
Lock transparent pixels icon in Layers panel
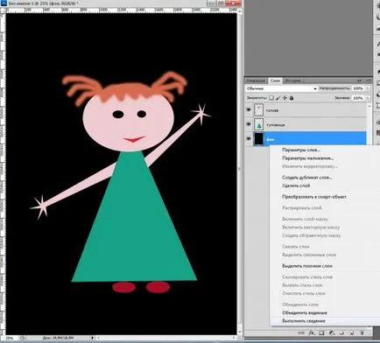coord(271,98)
